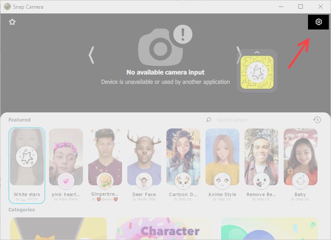Click 'No available camera input' message

(165, 72)
